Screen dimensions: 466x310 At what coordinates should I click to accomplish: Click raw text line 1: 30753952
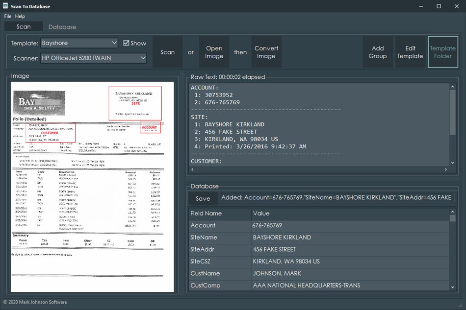click(x=213, y=95)
